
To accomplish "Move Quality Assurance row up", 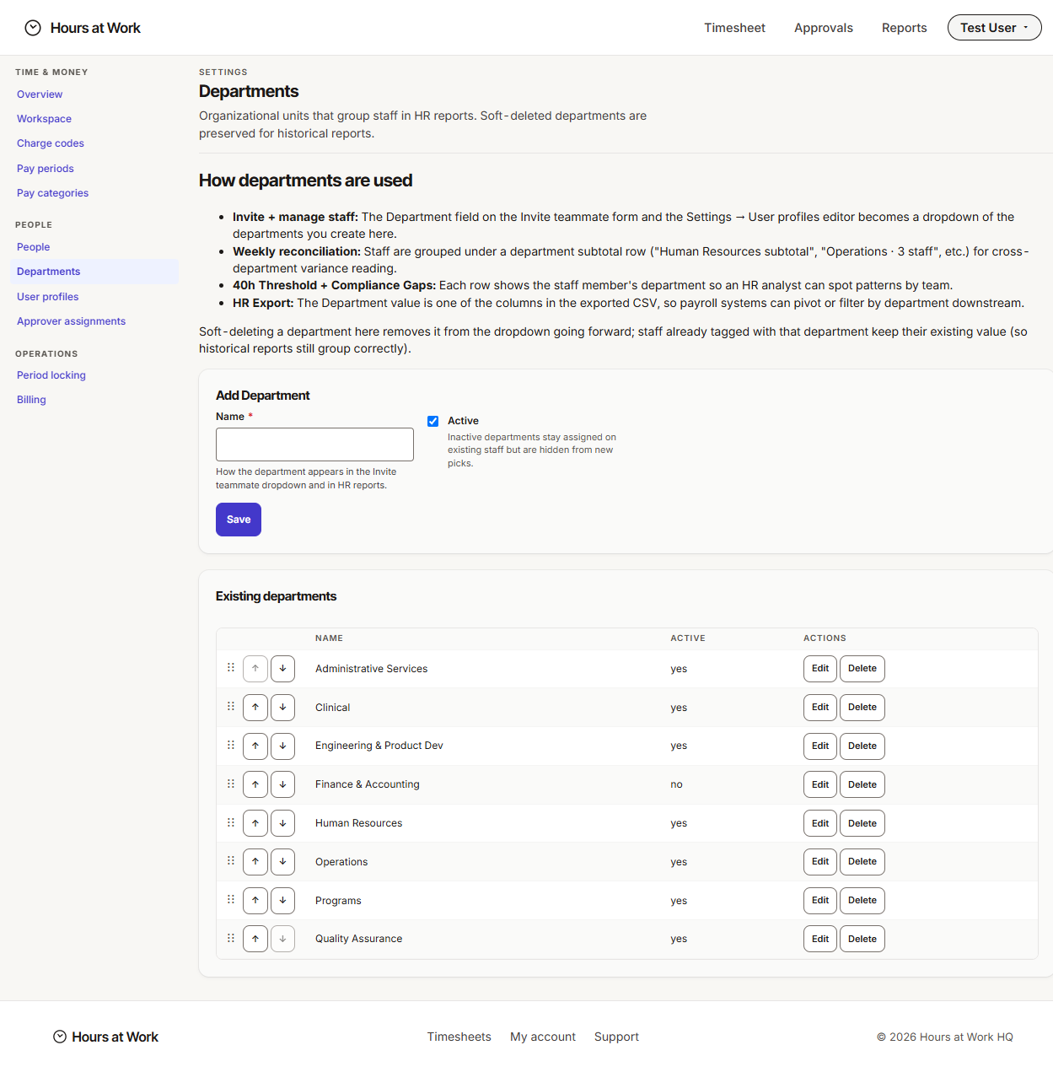I will tap(255, 939).
